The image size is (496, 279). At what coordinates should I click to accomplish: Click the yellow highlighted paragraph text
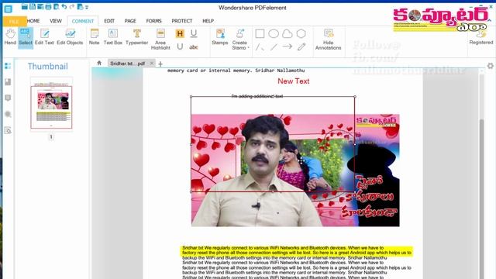click(x=297, y=250)
